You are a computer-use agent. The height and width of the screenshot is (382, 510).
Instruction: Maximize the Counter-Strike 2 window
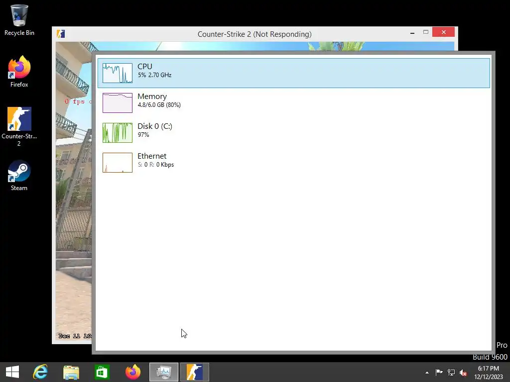[426, 32]
